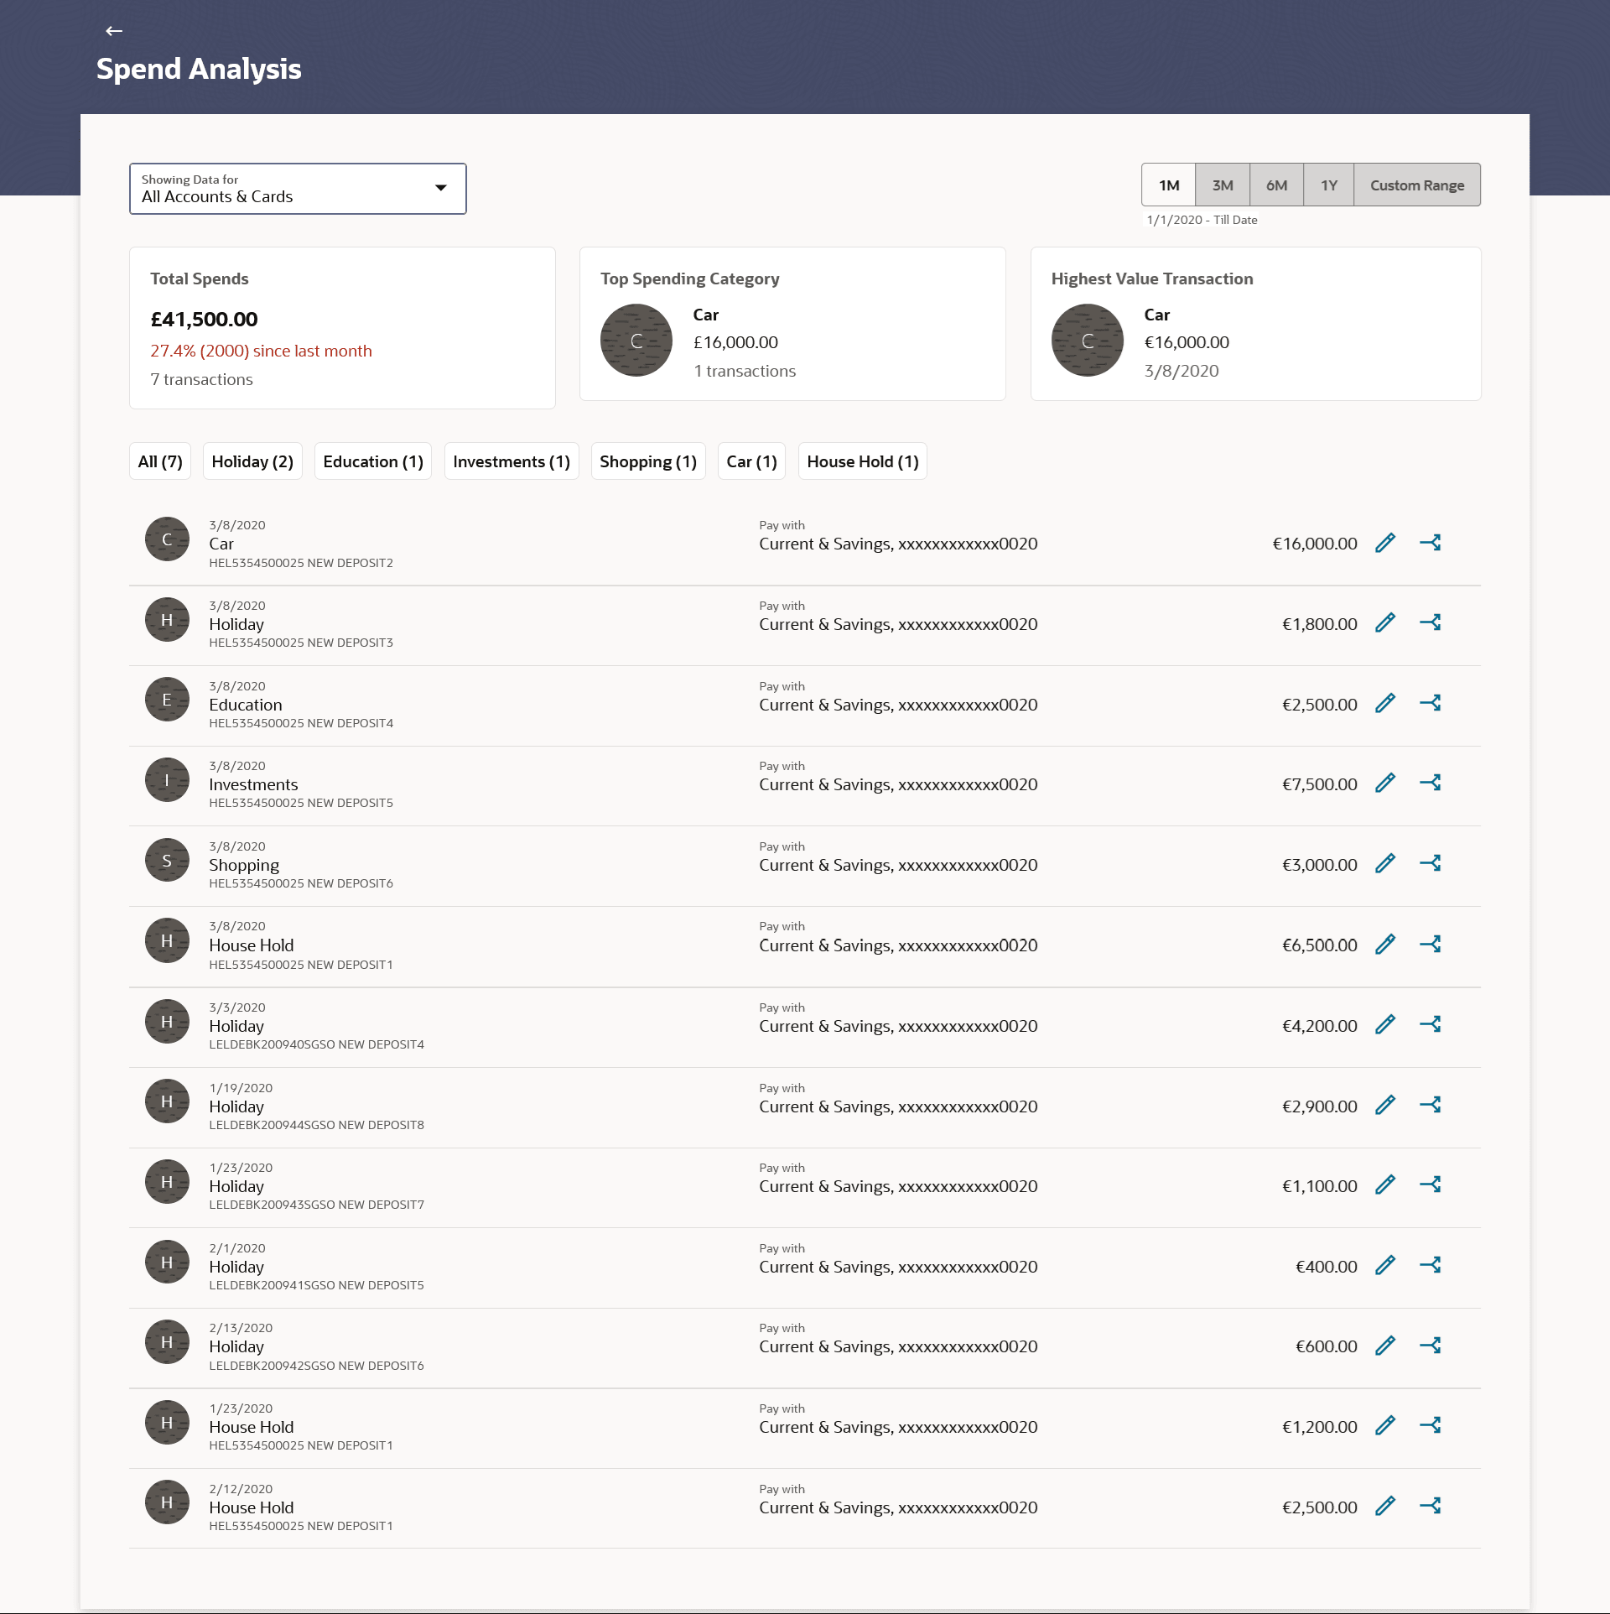Filter by the House Hold (1) chip

[862, 462]
